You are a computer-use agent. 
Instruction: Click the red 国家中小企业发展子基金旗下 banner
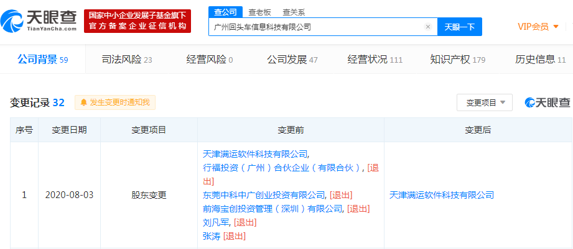tap(137, 21)
